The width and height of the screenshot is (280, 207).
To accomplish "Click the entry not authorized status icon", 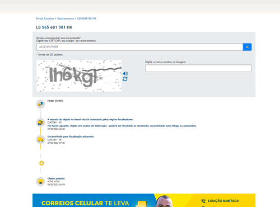I will pos(40,123).
